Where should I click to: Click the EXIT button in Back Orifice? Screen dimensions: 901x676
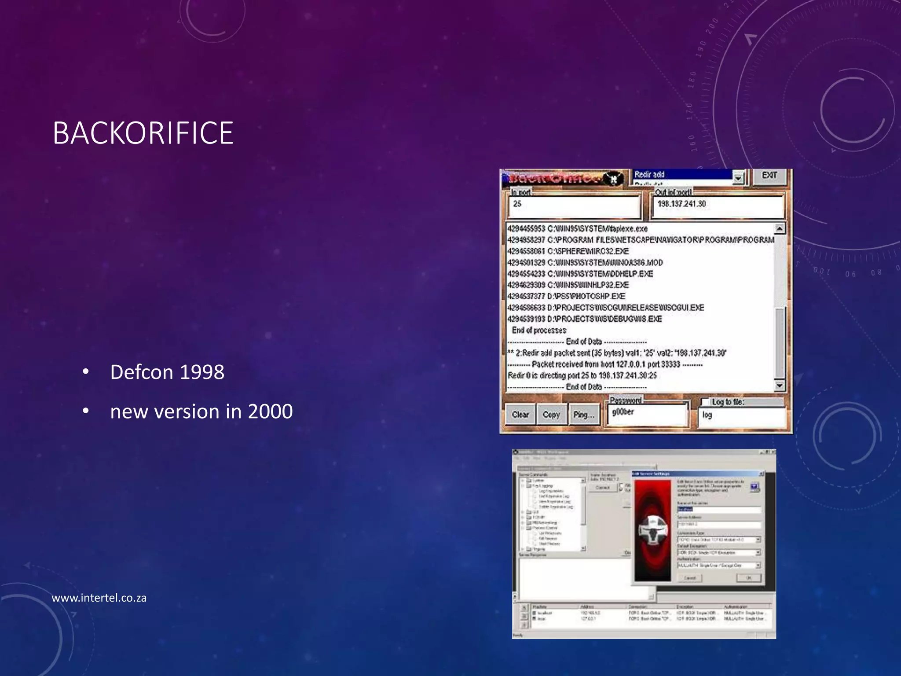click(769, 176)
